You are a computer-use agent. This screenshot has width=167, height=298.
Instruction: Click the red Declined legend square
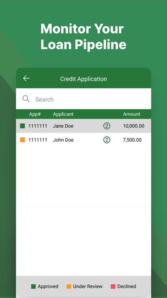113,286
